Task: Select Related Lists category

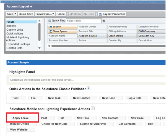Action: point(14,48)
